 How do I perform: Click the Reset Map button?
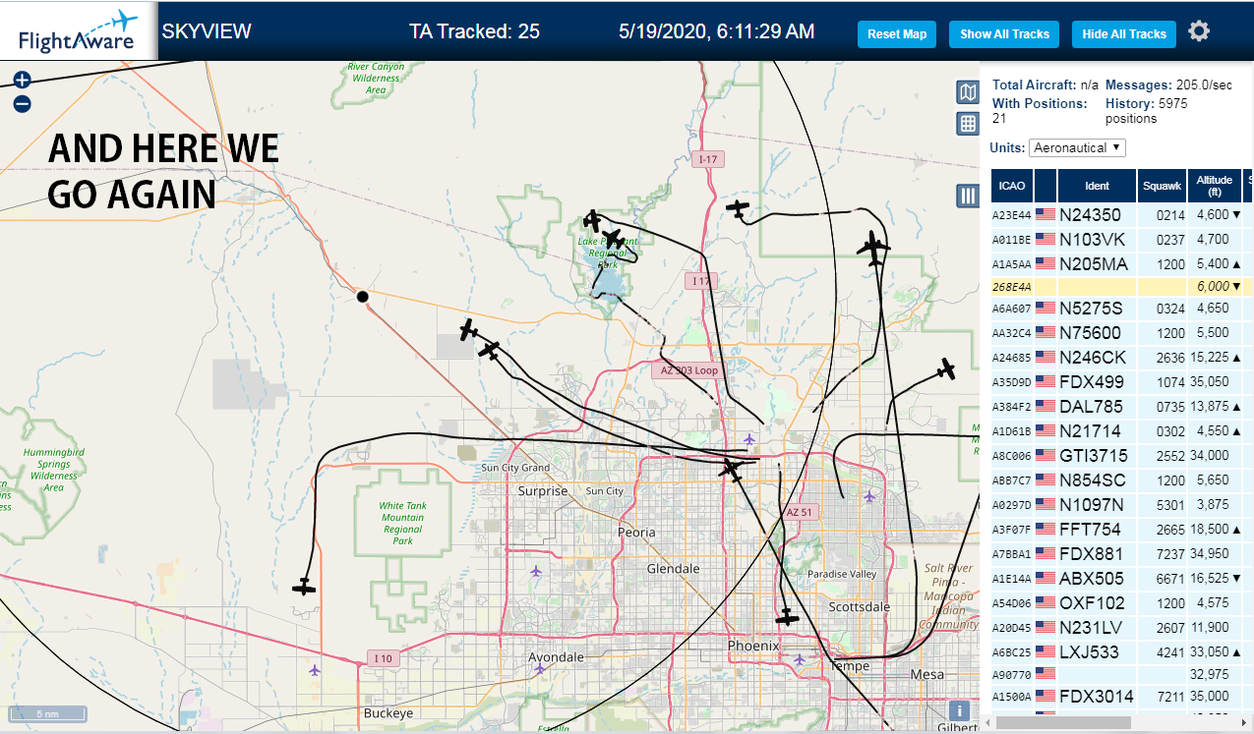pos(897,33)
